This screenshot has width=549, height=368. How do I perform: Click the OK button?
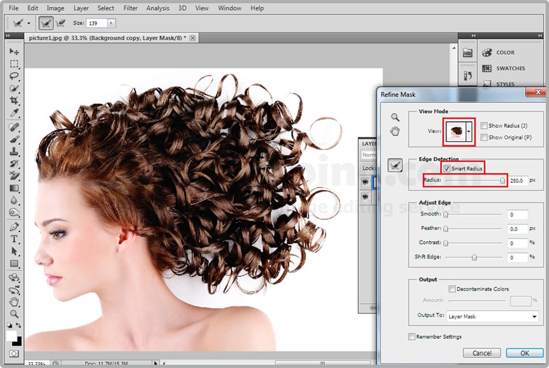(524, 353)
